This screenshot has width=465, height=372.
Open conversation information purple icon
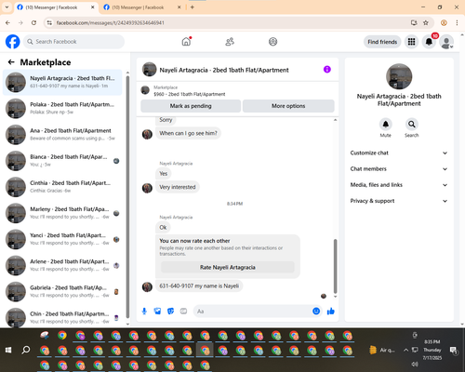pyautogui.click(x=327, y=70)
